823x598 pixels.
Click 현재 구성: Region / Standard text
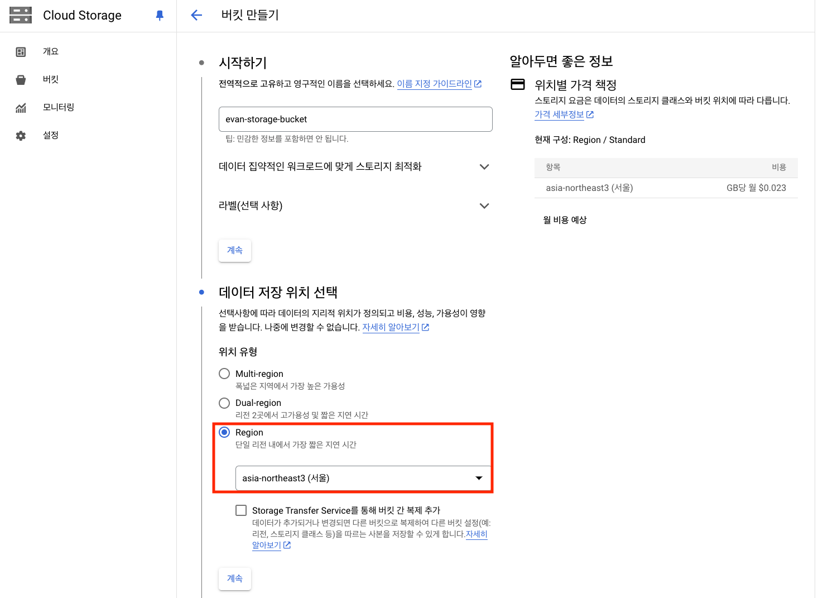[590, 140]
